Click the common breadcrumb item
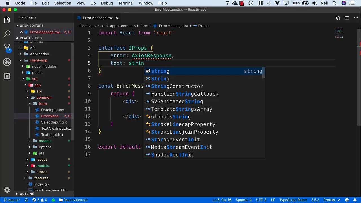 128,26
